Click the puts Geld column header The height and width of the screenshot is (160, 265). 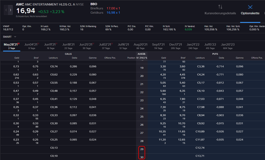164,58
